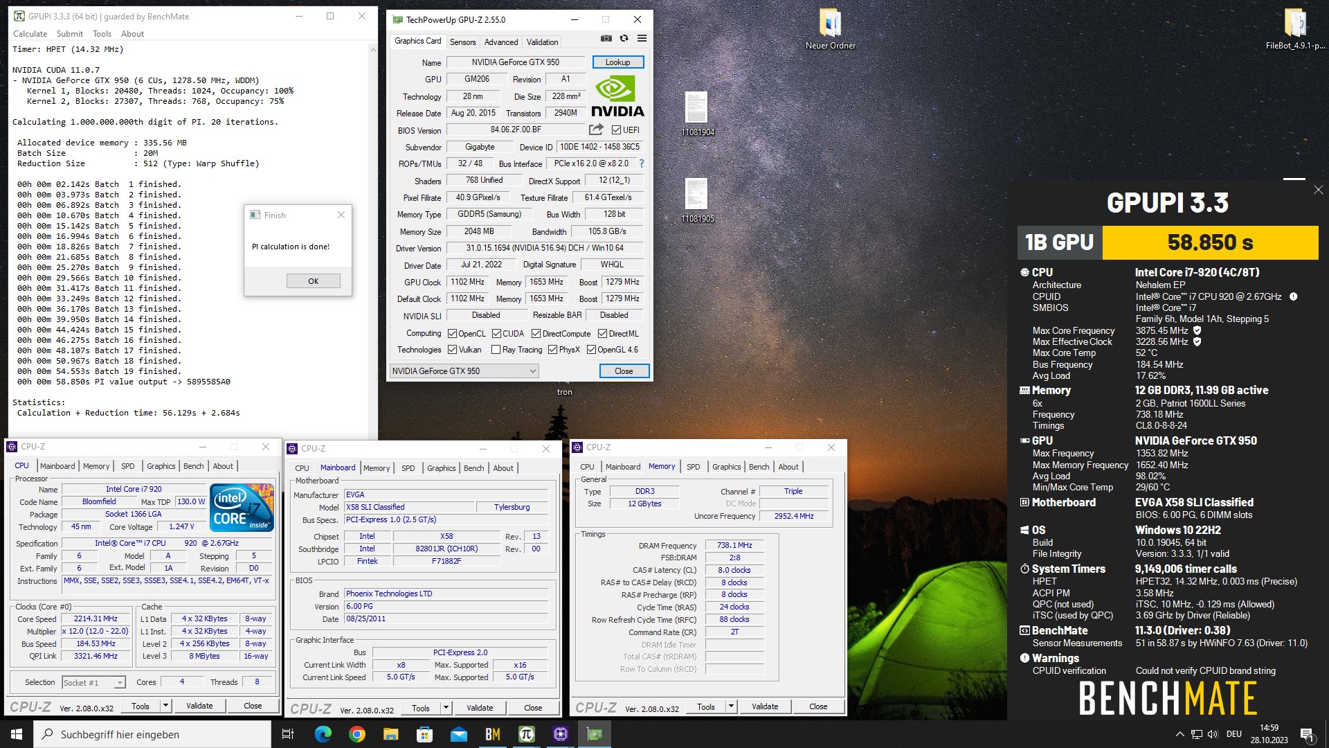
Task: Select the 11081905 desktop file
Action: pos(697,201)
